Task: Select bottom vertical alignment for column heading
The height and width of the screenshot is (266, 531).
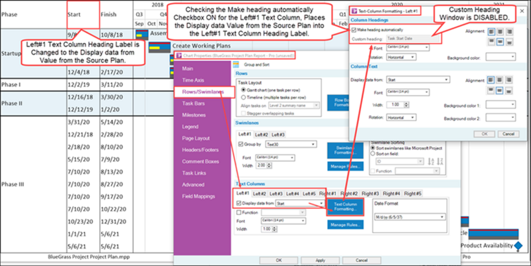Action: click(509, 42)
